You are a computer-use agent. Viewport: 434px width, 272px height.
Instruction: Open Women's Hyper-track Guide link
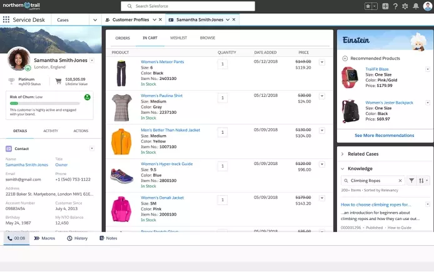pos(167,164)
